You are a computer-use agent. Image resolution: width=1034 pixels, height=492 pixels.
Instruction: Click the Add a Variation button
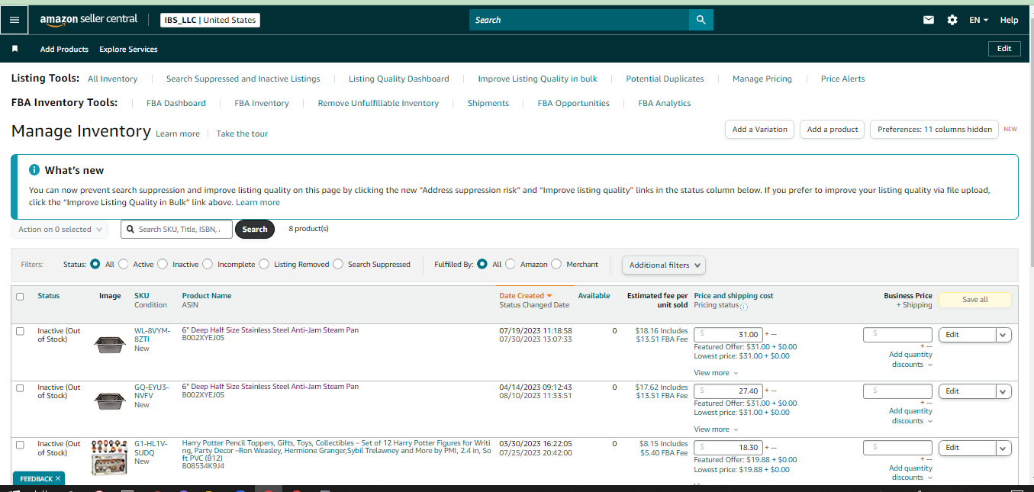pos(759,130)
